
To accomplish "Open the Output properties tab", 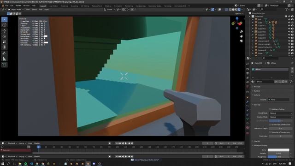I will [x=248, y=73].
